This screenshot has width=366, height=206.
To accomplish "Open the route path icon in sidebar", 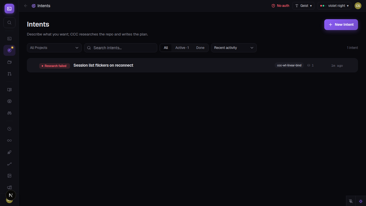I will 9,164.
